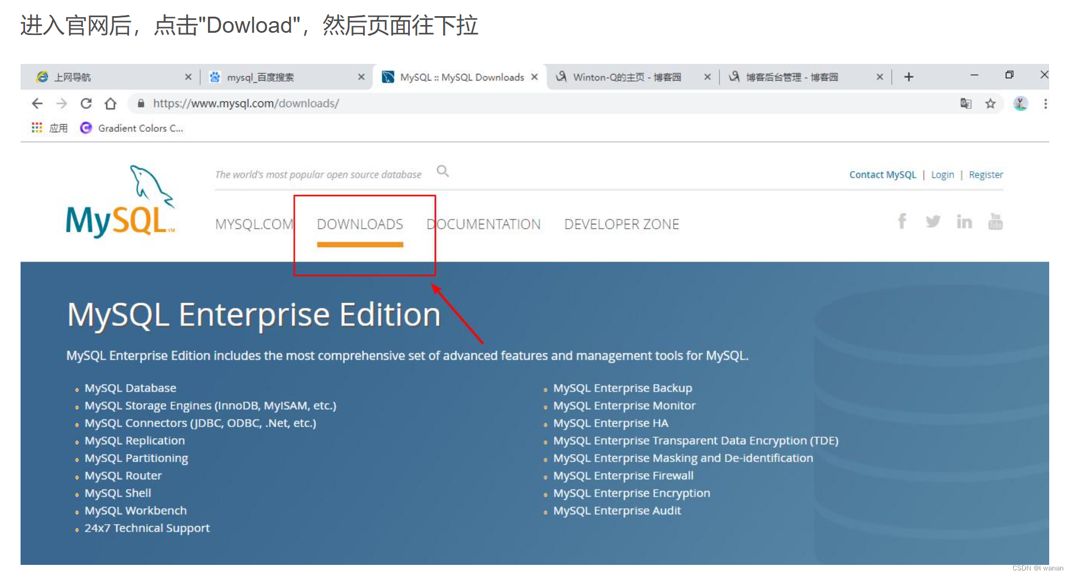The width and height of the screenshot is (1072, 576).
Task: Open MySQL Twitter icon
Action: click(933, 222)
